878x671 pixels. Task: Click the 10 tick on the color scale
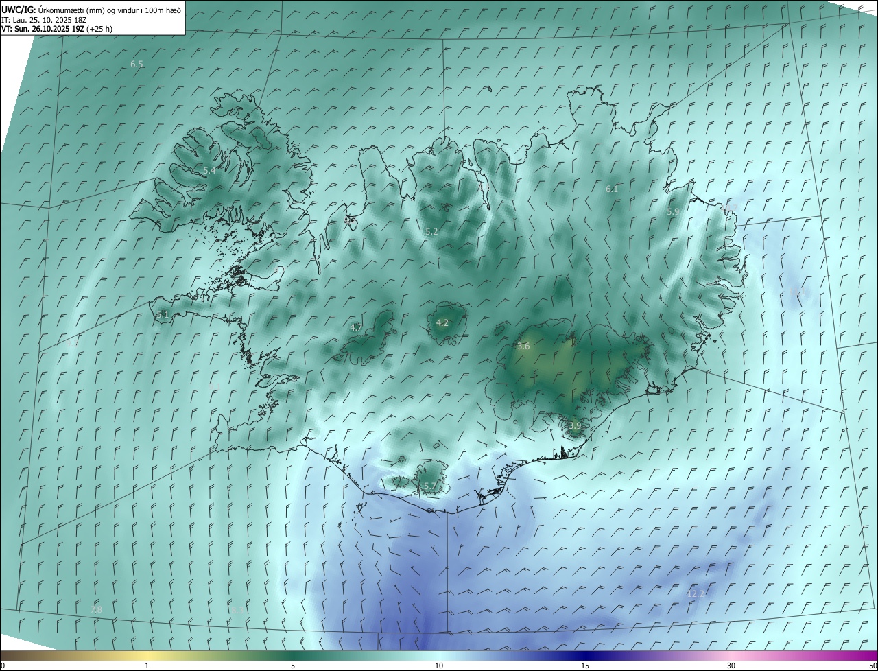(439, 666)
